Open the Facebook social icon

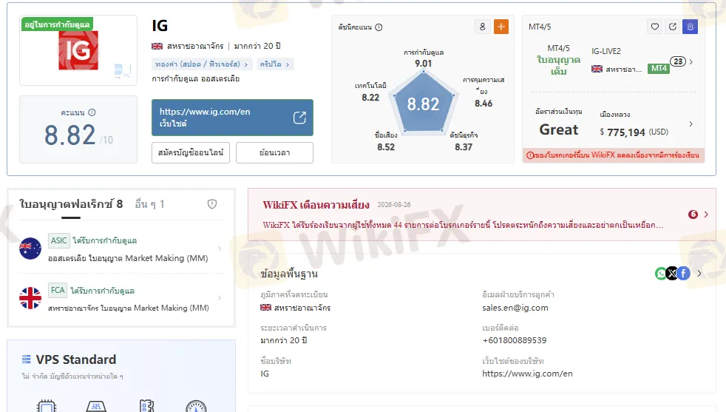click(x=683, y=274)
